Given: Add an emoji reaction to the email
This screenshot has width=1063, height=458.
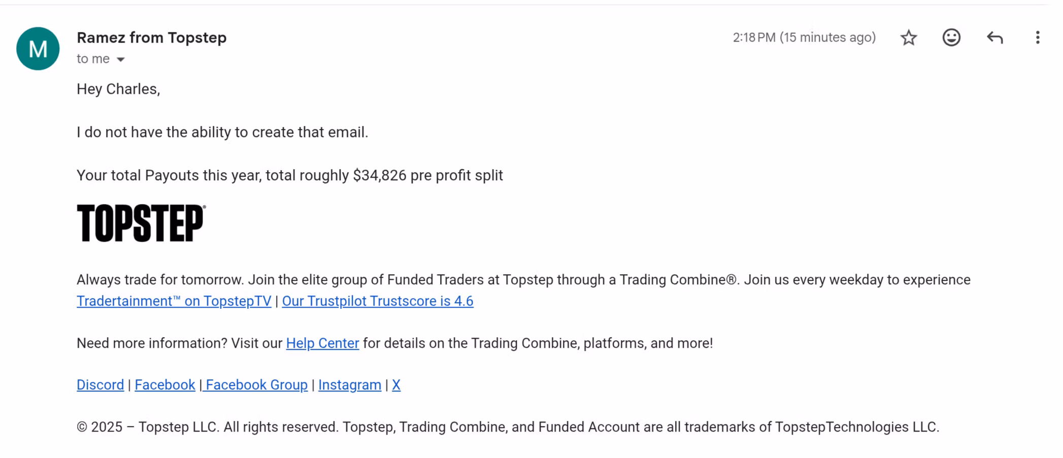Looking at the screenshot, I should (x=951, y=38).
